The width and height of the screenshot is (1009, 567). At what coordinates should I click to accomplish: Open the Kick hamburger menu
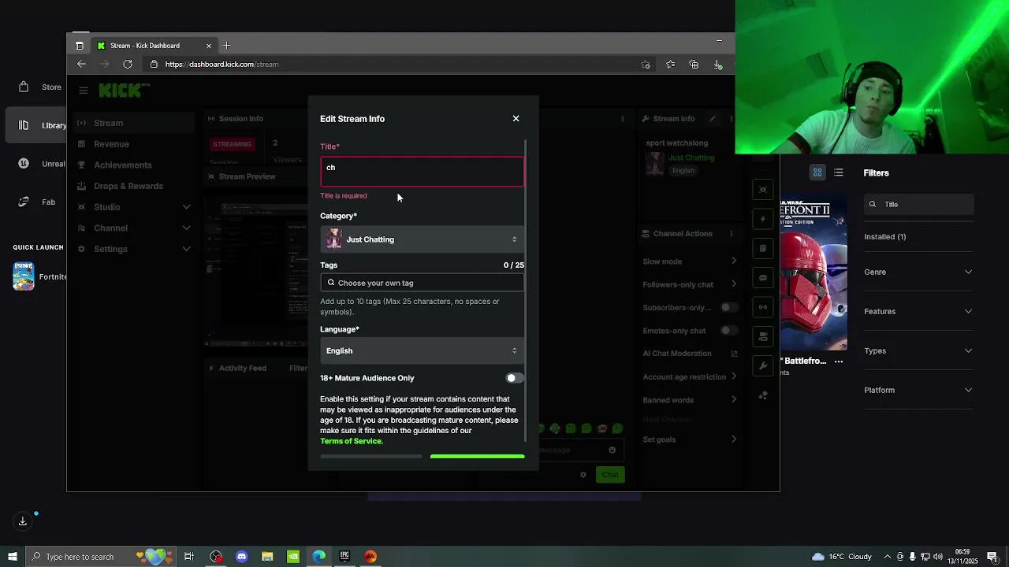(x=84, y=91)
